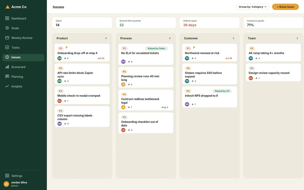This screenshot has height=190, width=304.
Task: Upvote the No SLA for escalated tickets issue
Action: [x=130, y=62]
